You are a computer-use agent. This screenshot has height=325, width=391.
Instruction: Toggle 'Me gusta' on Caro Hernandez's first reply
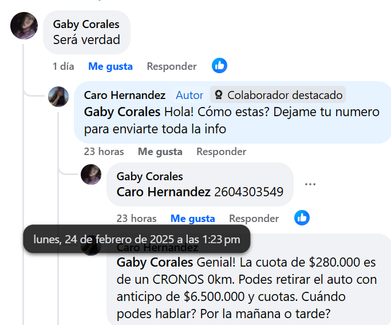pyautogui.click(x=160, y=152)
